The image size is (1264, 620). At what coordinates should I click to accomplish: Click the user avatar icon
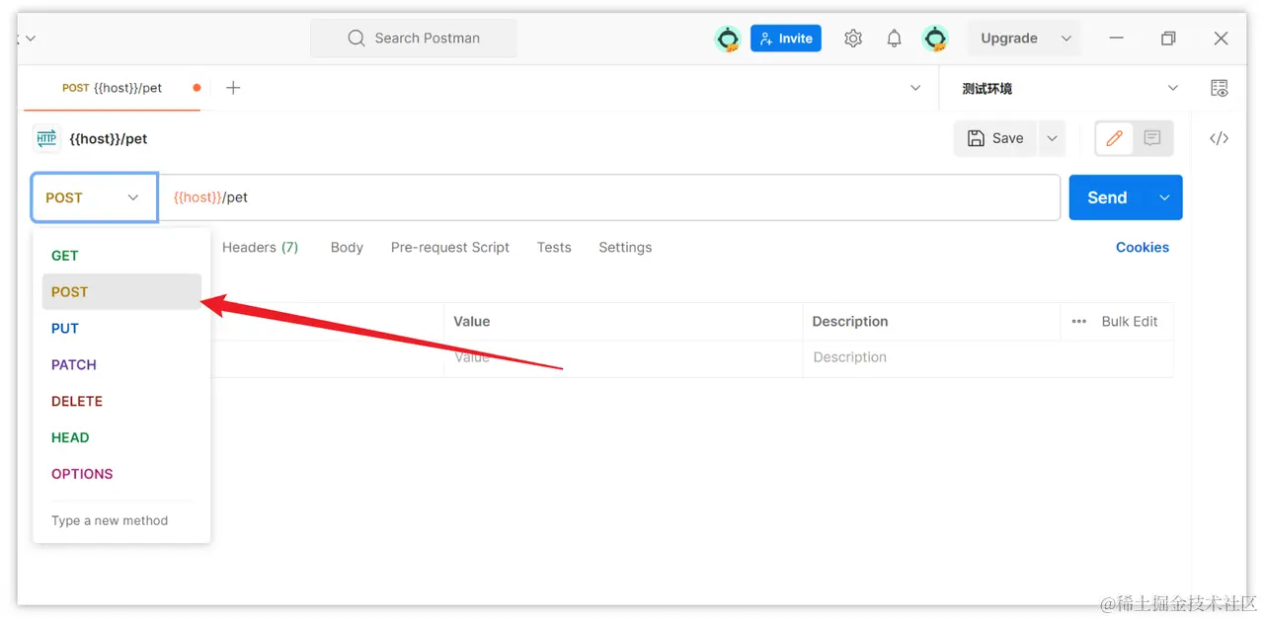tap(935, 39)
